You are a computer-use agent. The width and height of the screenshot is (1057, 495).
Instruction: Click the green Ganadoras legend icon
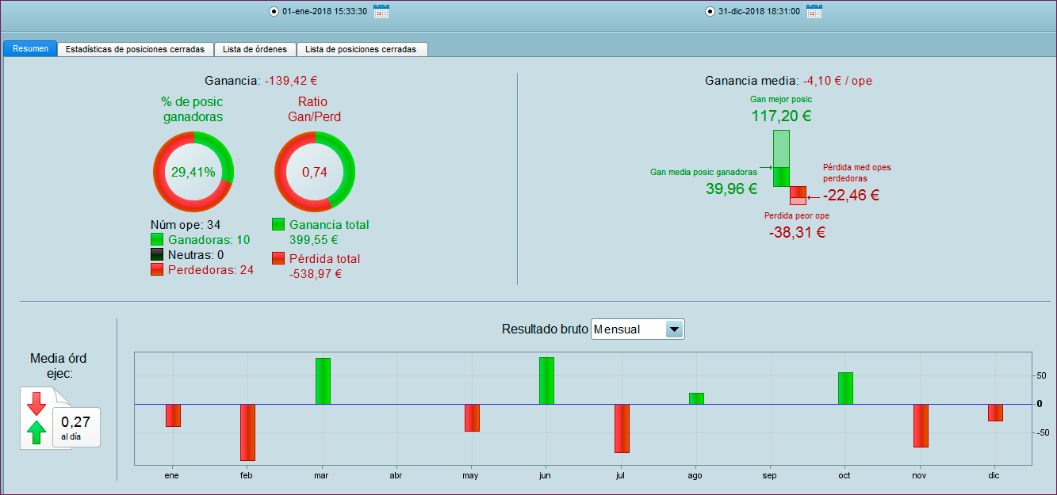pos(157,239)
